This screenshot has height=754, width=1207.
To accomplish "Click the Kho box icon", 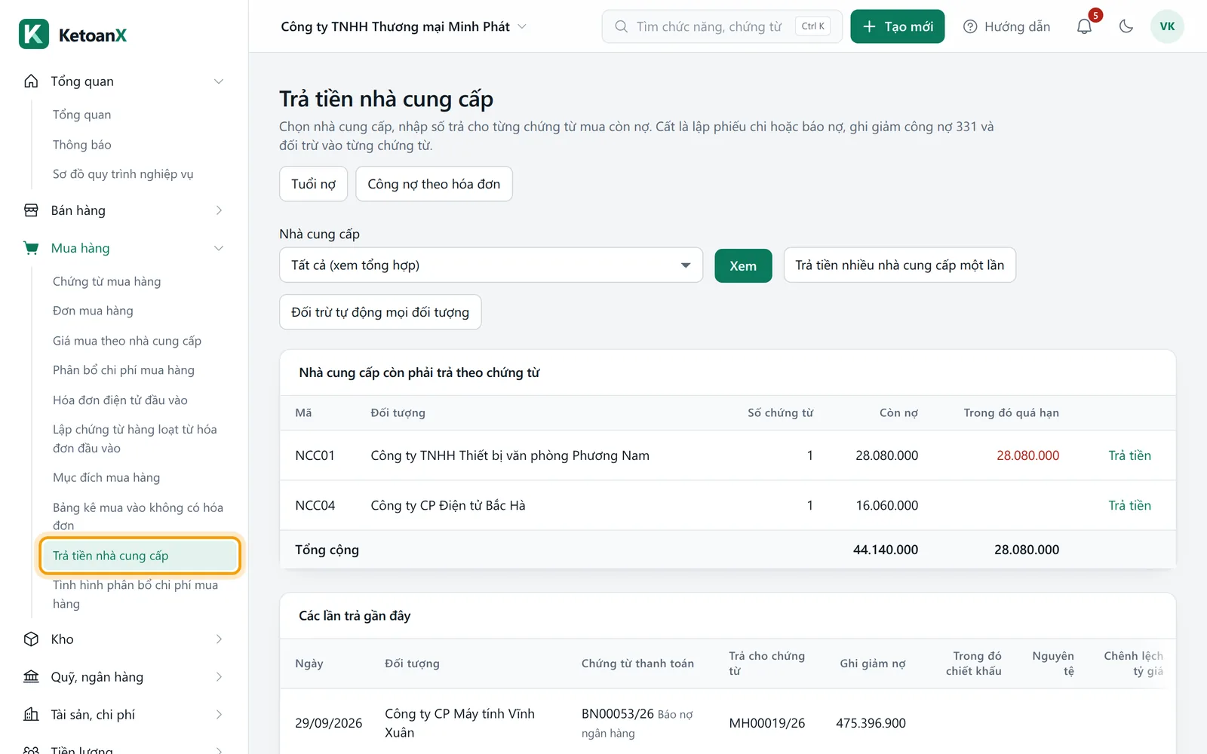I will [31, 639].
